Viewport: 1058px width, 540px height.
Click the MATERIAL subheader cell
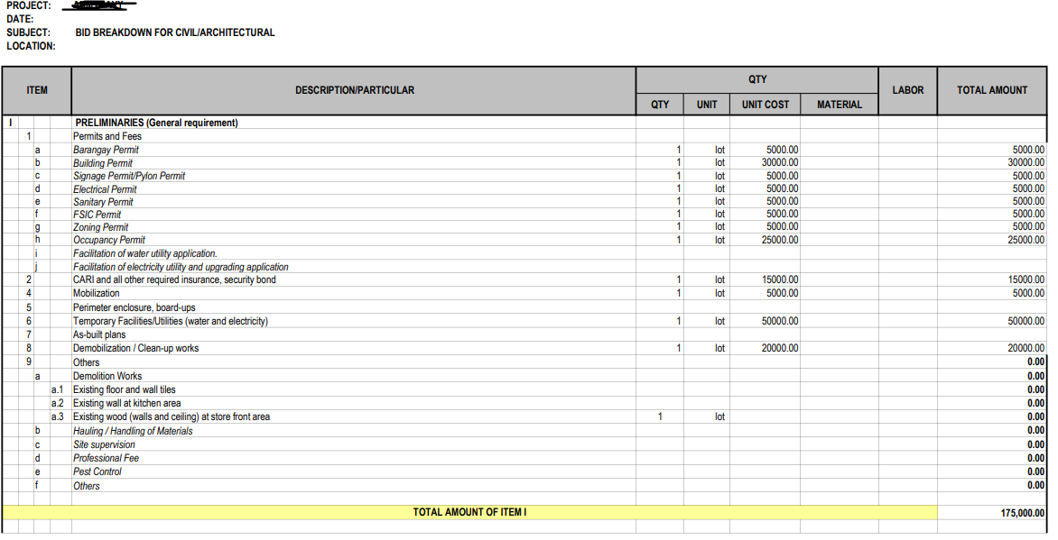(x=840, y=105)
